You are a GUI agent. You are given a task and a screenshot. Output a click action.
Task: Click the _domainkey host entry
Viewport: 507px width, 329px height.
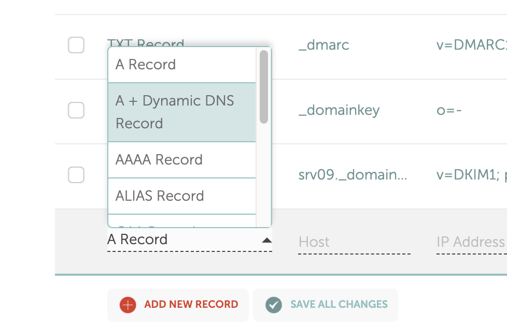[x=339, y=110]
